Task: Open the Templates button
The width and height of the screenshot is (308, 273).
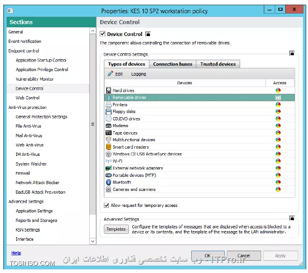Action: [116, 229]
